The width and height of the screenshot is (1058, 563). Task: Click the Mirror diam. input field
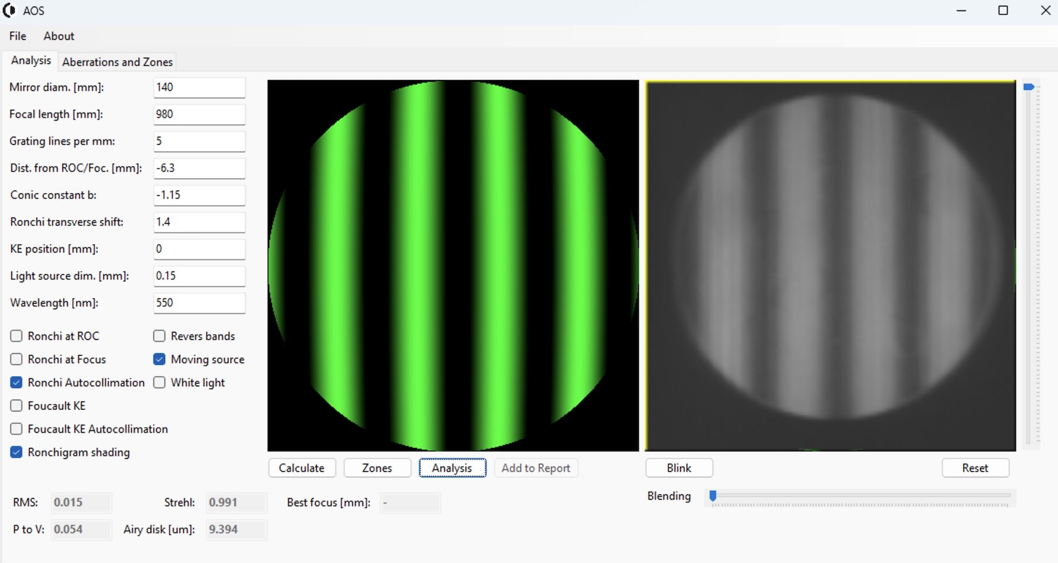pyautogui.click(x=199, y=88)
